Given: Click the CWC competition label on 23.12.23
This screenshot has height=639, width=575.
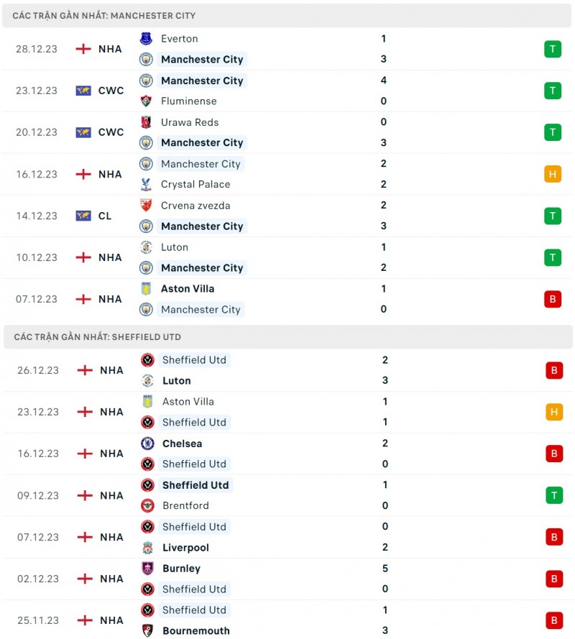Looking at the screenshot, I should (111, 91).
